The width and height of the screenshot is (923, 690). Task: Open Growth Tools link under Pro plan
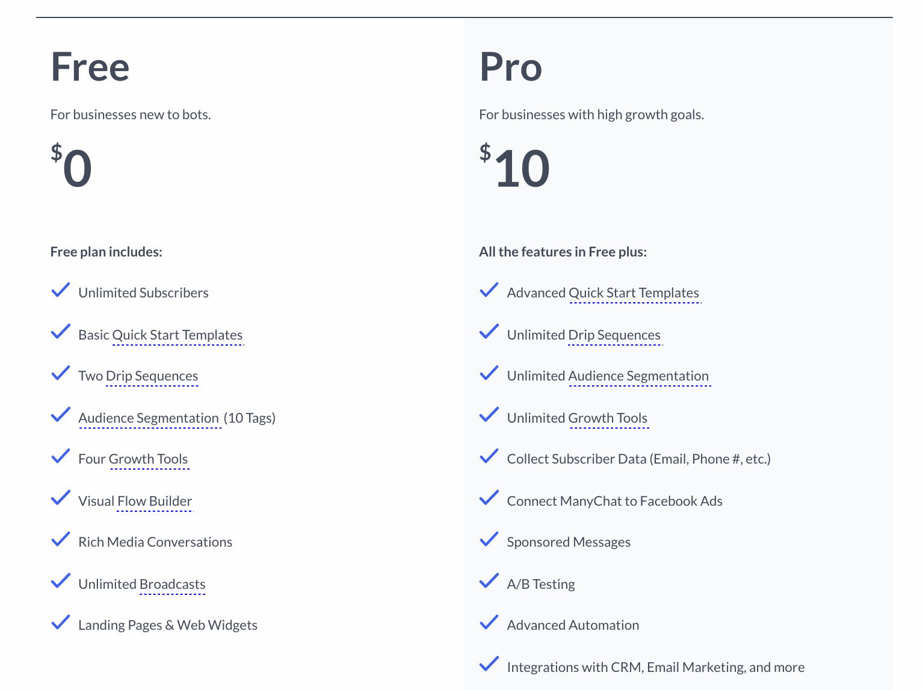[608, 418]
